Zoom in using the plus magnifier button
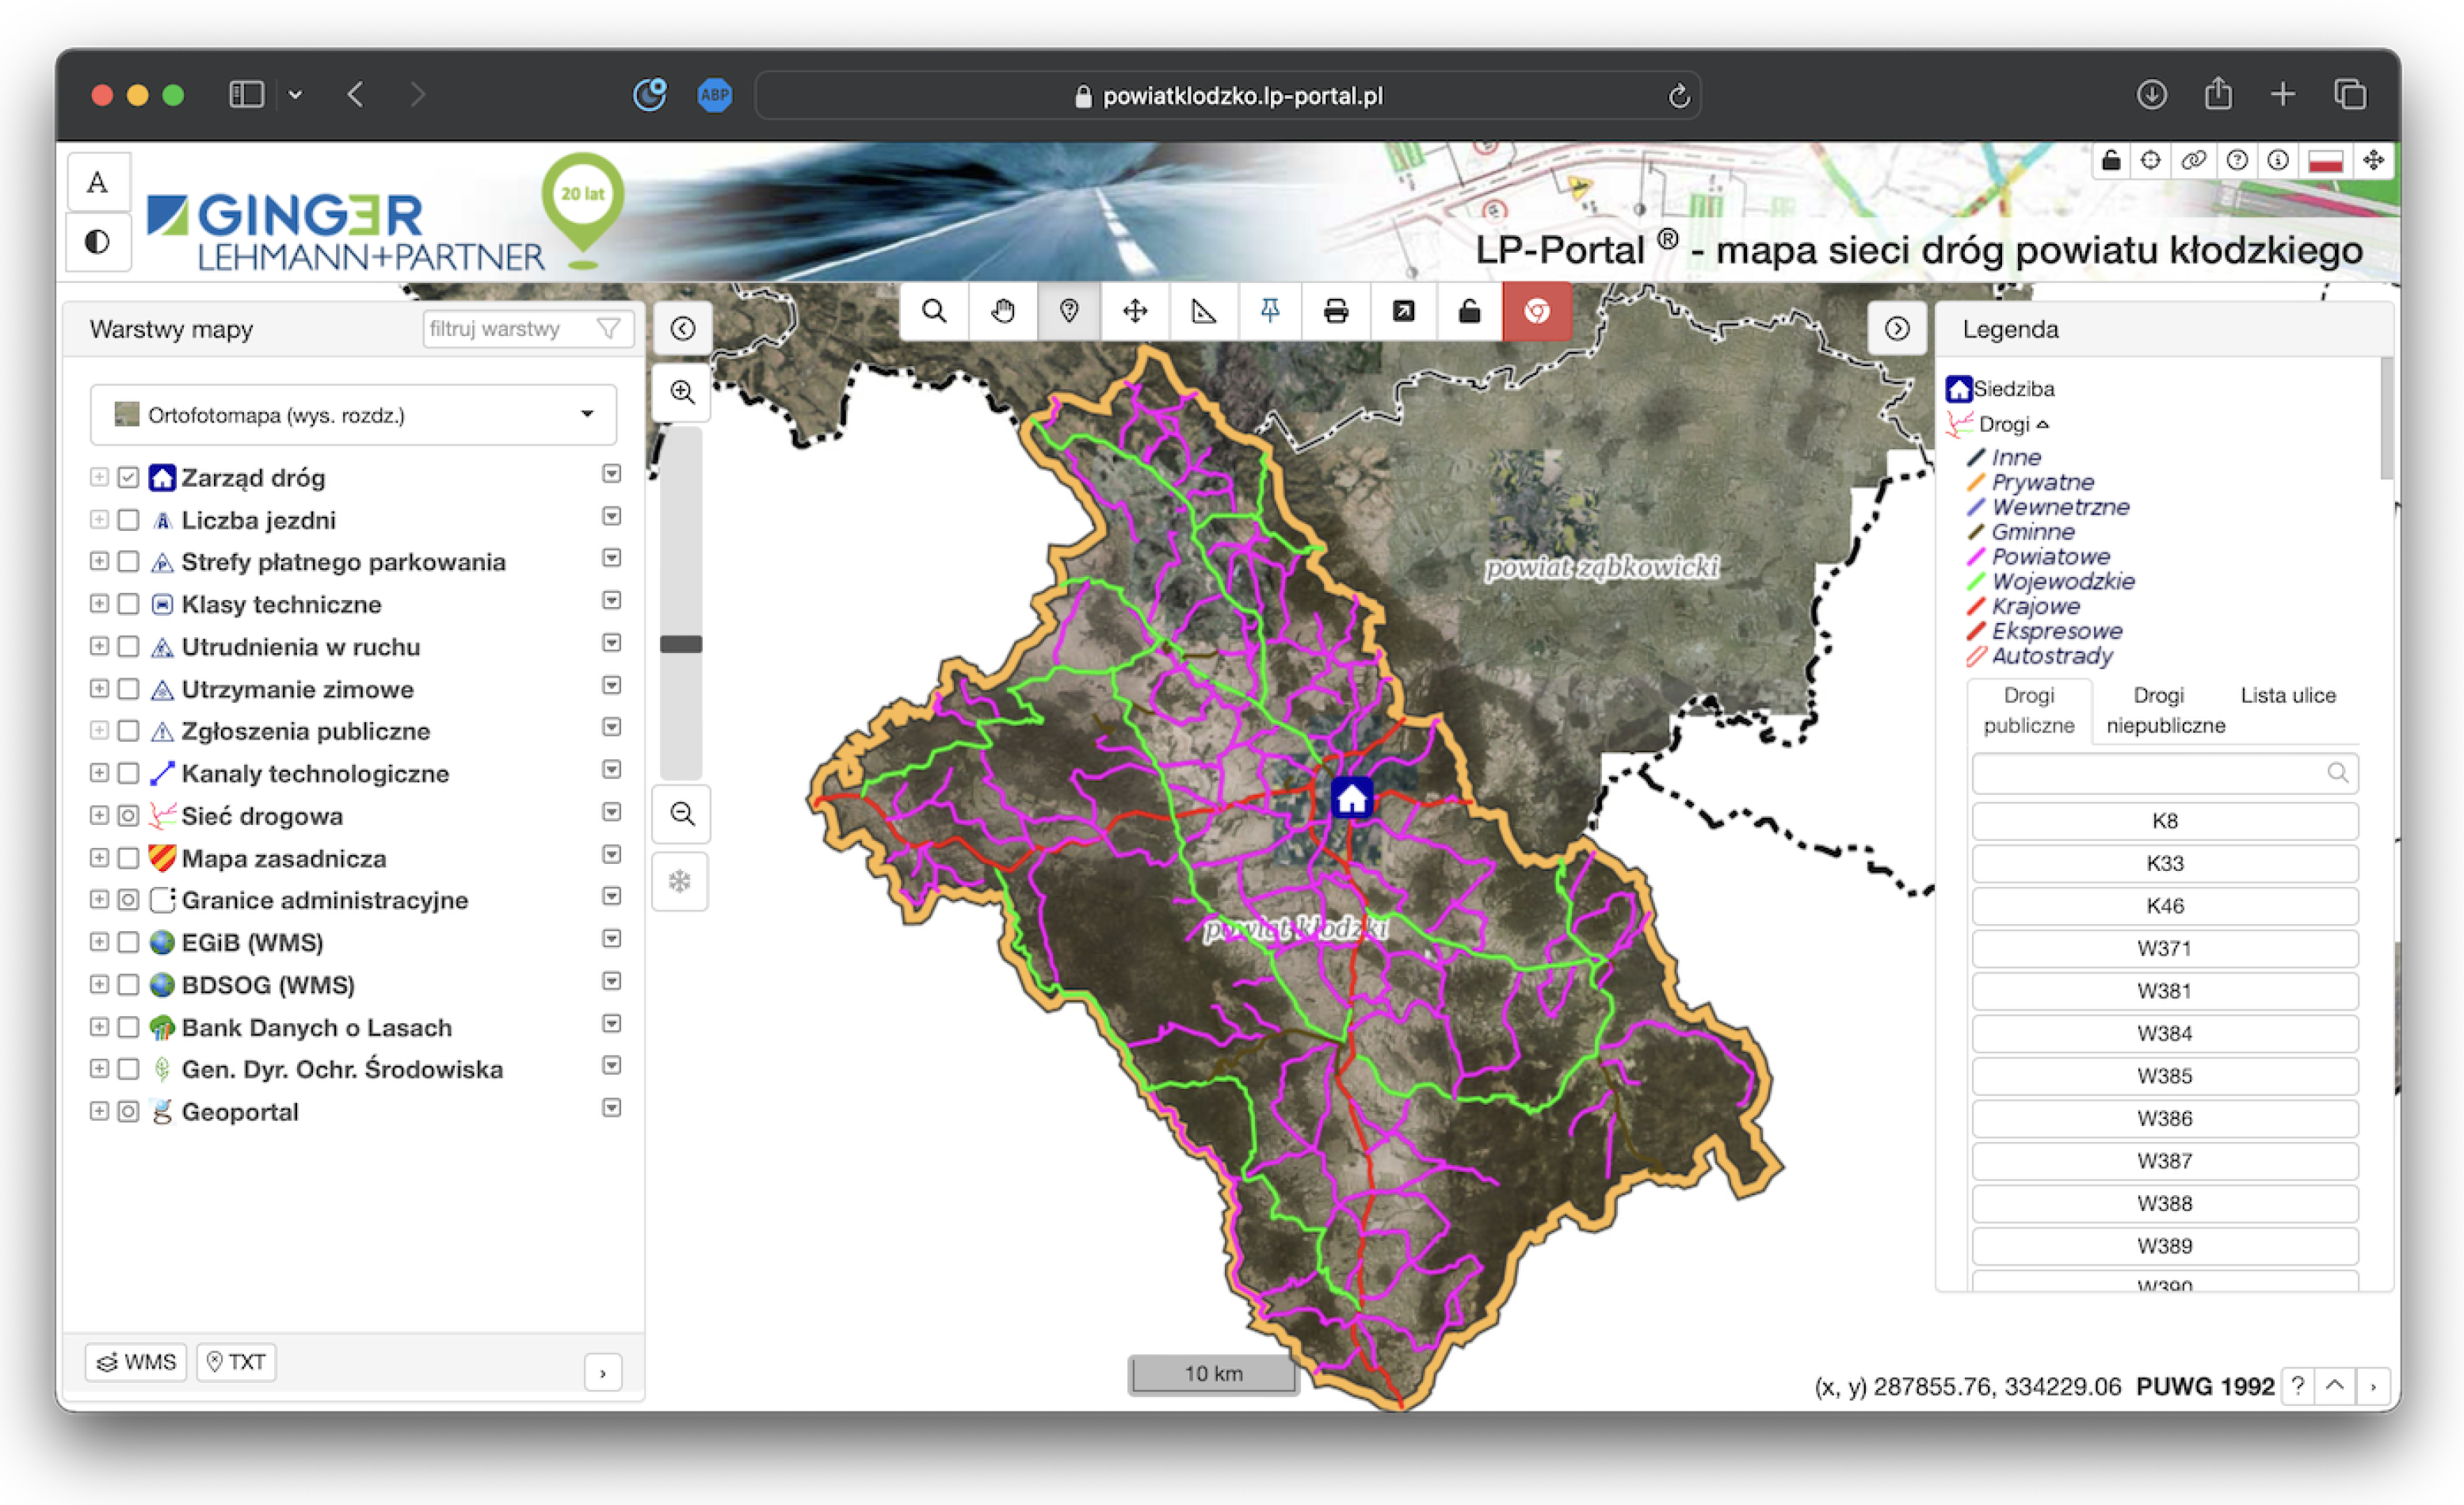 click(682, 392)
